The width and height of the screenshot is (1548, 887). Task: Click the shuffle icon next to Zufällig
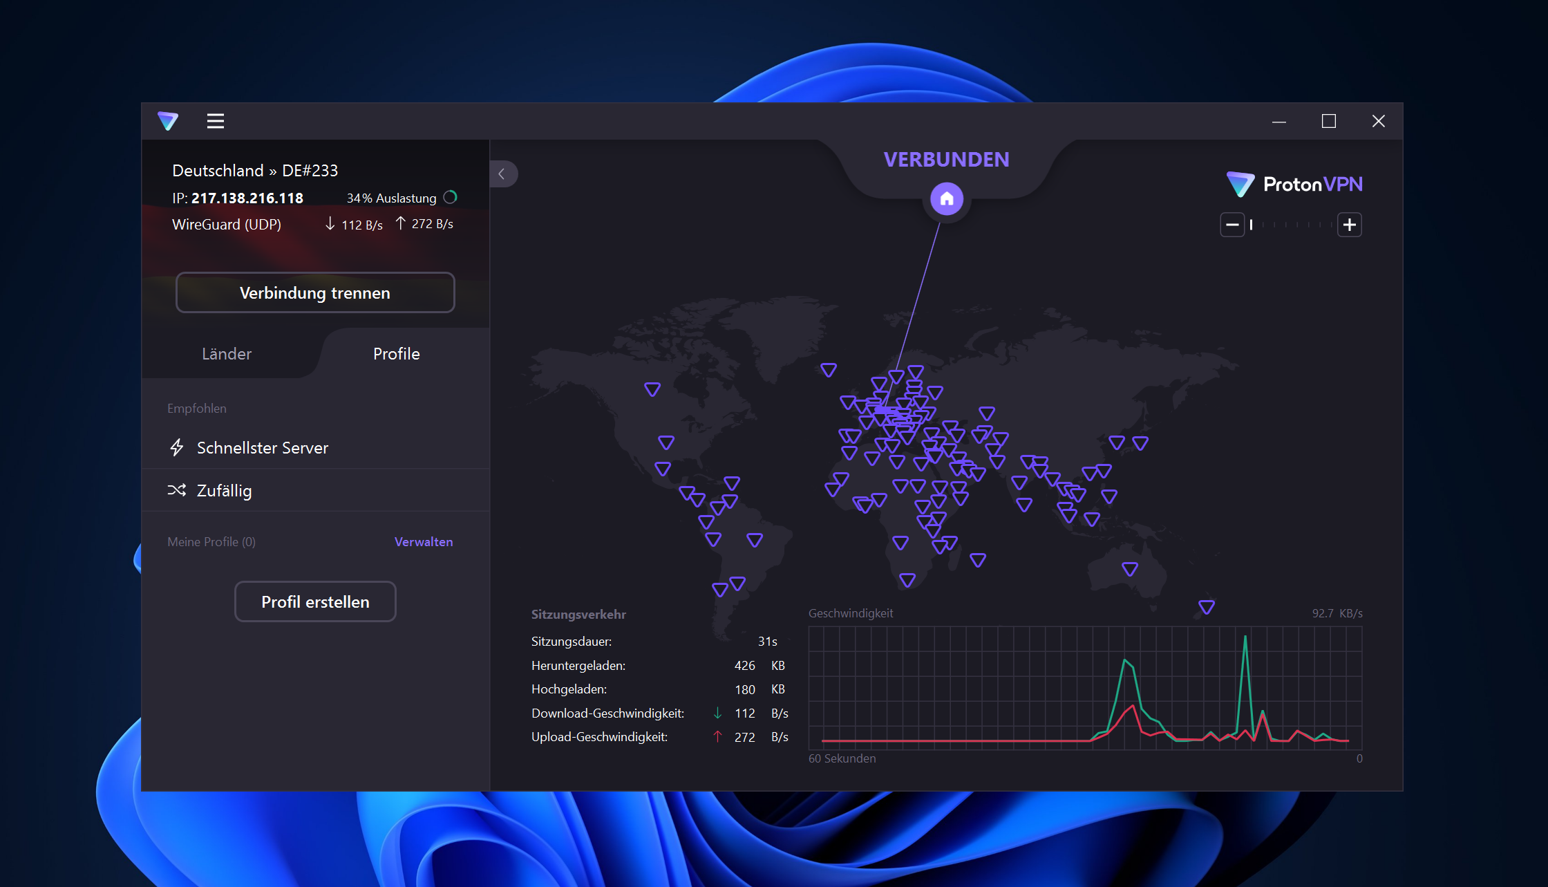pyautogui.click(x=177, y=490)
